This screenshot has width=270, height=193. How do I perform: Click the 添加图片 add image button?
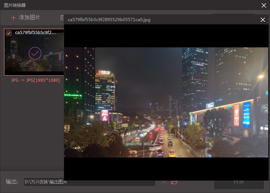[26, 18]
